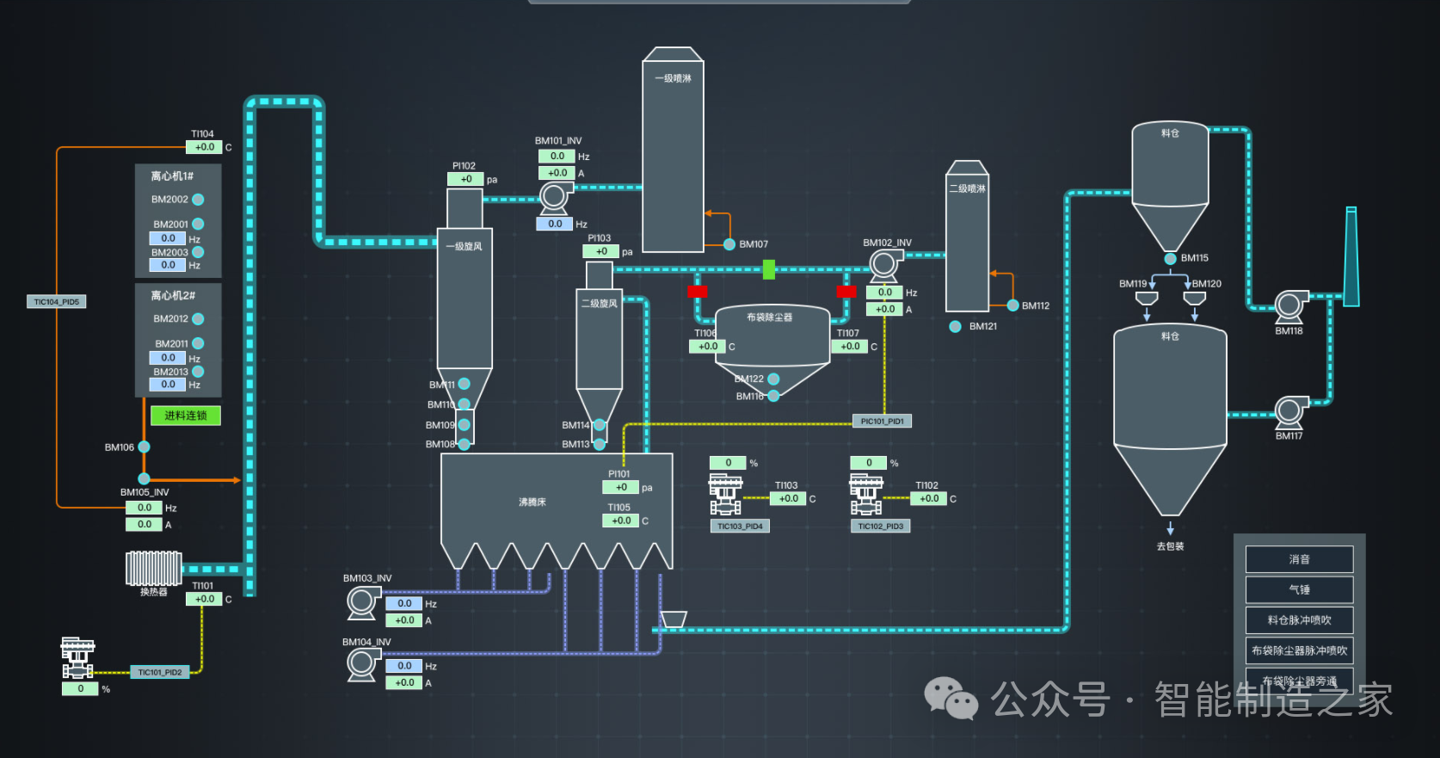Select the 换热器 heat exchanger icon

coord(153,569)
